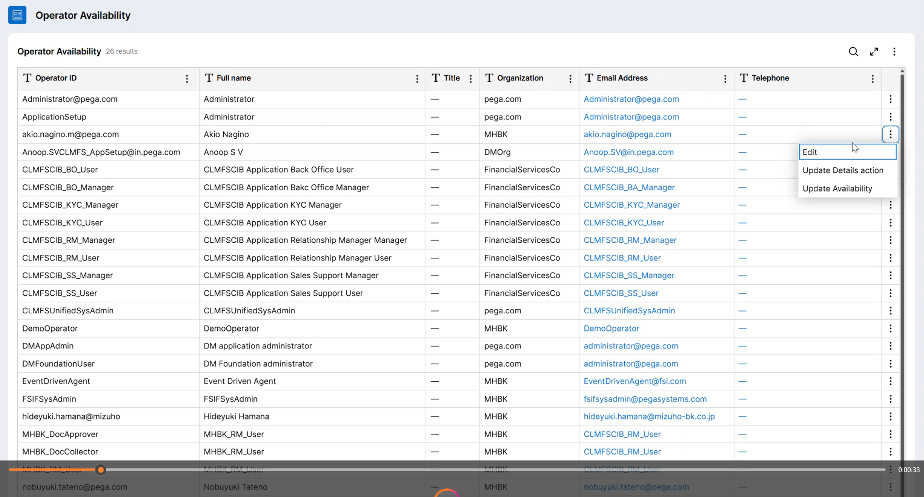This screenshot has width=924, height=497.
Task: Click the vertical scrollbar on the right
Action: pyautogui.click(x=902, y=263)
